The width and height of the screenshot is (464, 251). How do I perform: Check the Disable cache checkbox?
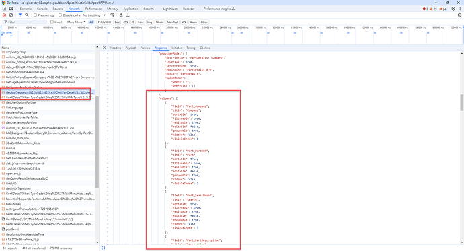60,15
